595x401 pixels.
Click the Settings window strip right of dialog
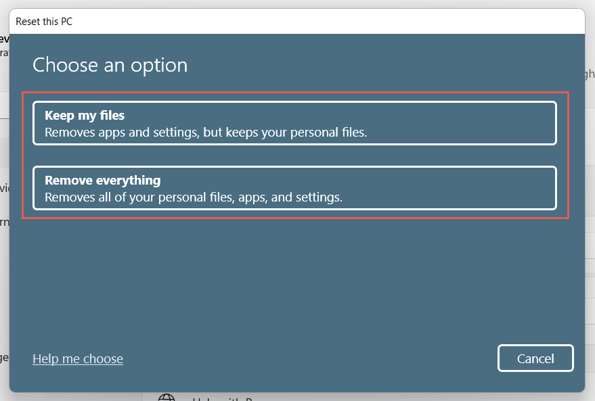tap(590, 203)
